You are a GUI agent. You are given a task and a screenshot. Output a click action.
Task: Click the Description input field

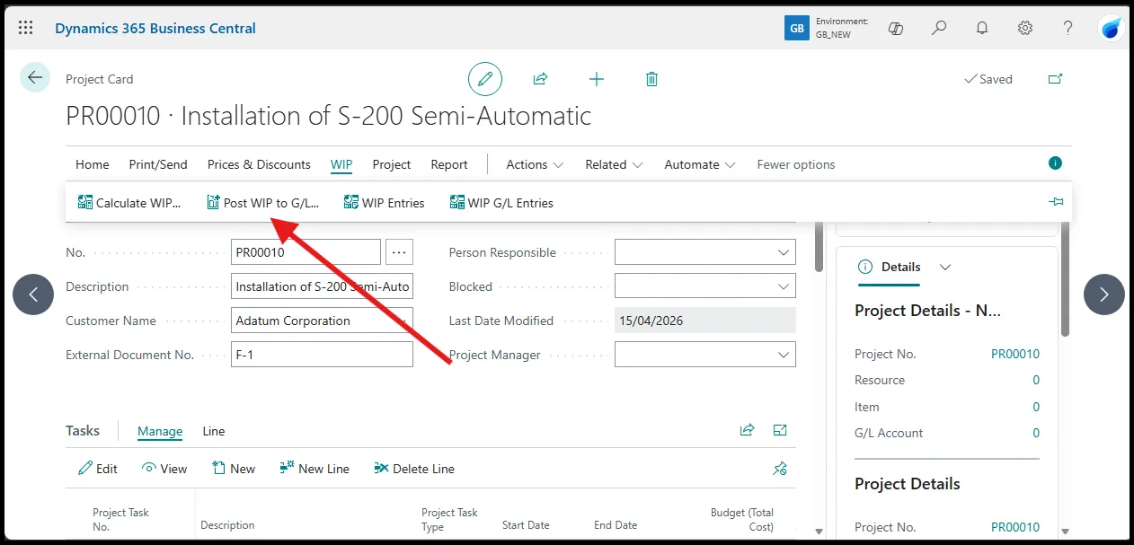[x=322, y=286]
